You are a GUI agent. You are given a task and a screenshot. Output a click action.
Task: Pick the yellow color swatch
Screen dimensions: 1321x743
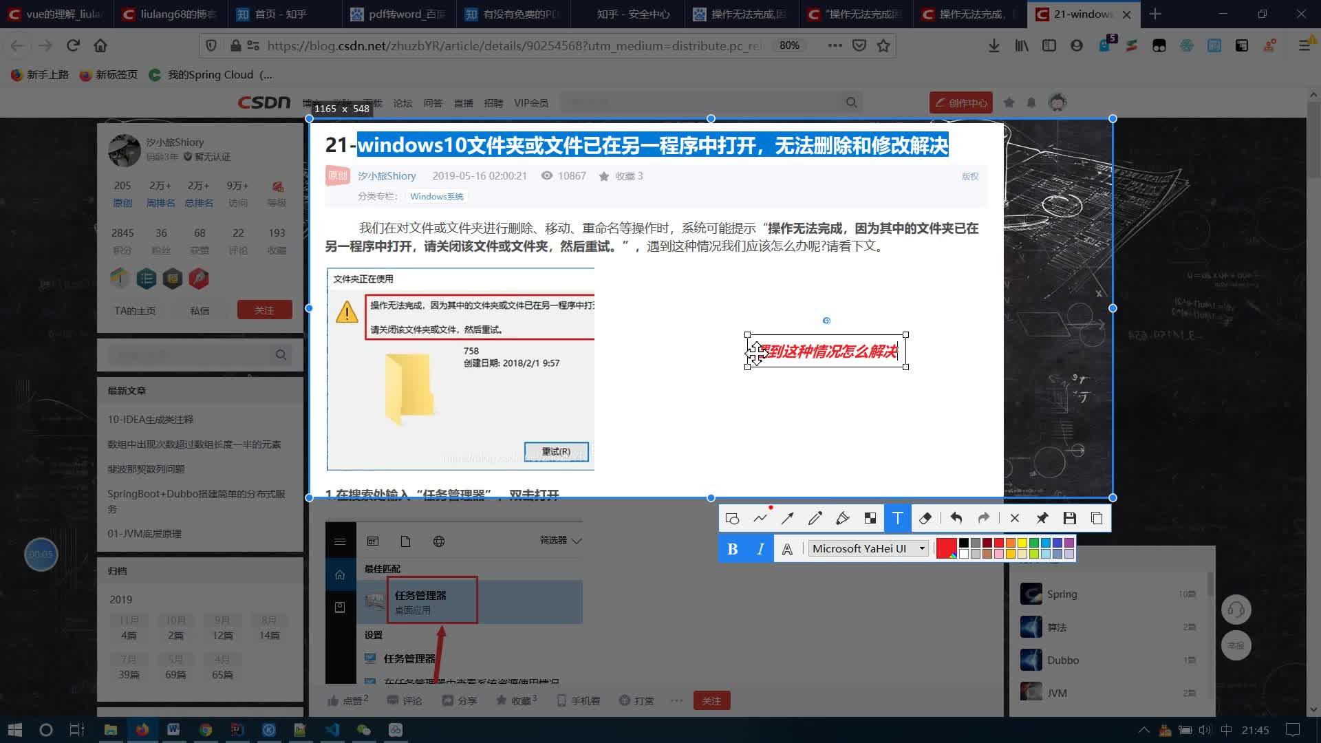[1022, 543]
